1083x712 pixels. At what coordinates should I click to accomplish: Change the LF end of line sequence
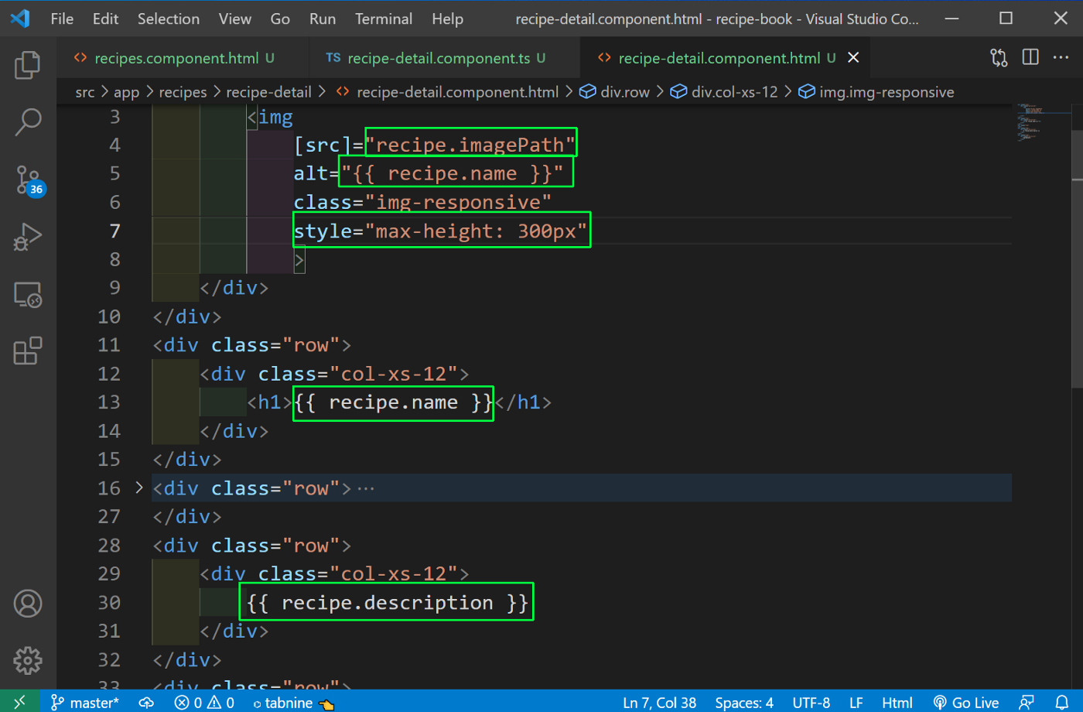[x=856, y=703]
